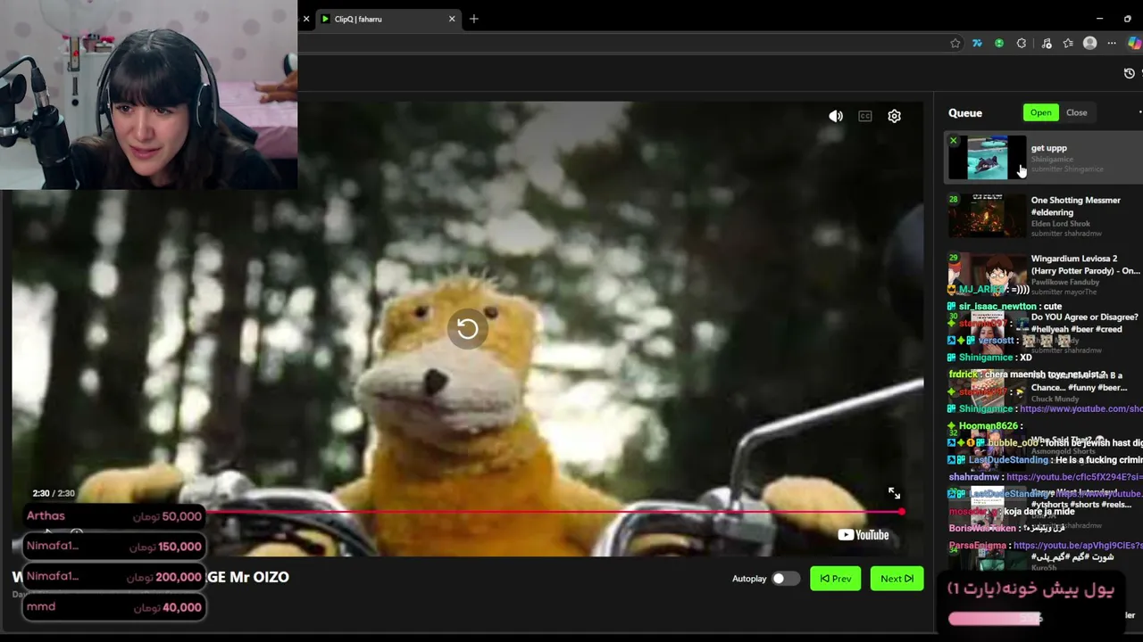Image resolution: width=1143 pixels, height=642 pixels.
Task: Click the red video progress bar
Action: pyautogui.click(x=555, y=512)
